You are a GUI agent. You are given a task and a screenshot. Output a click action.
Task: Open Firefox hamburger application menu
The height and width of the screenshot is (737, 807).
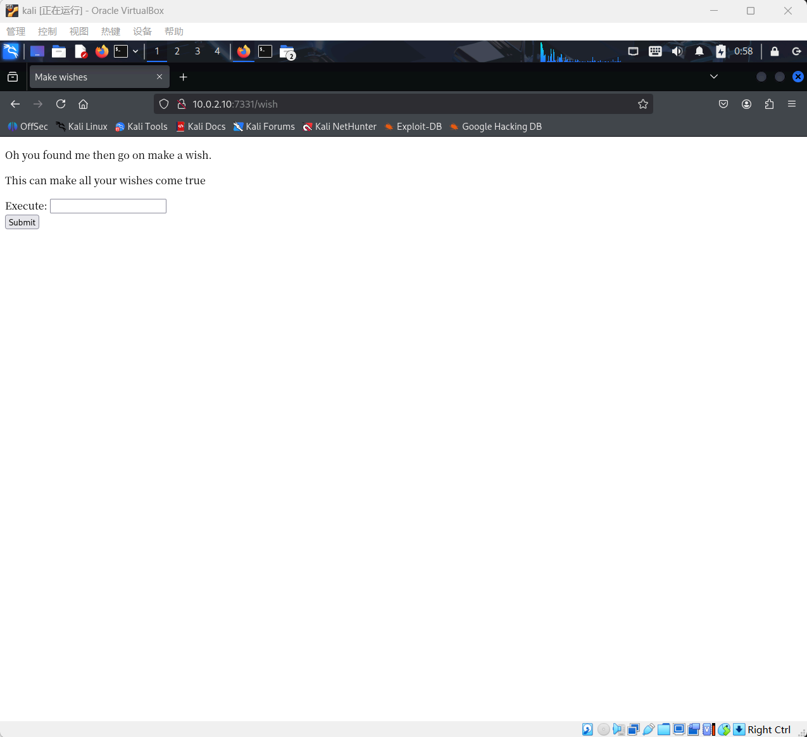792,104
